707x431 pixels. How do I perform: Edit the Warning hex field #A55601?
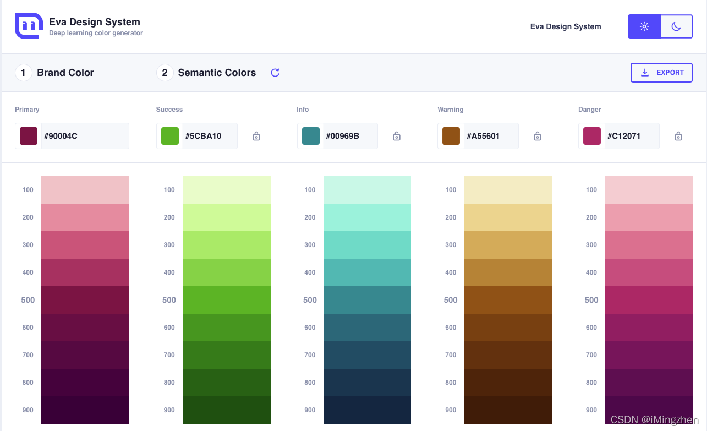pos(491,136)
